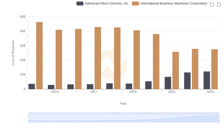
Task: Click the 40B y-axis label
Action: tap(23, 31)
